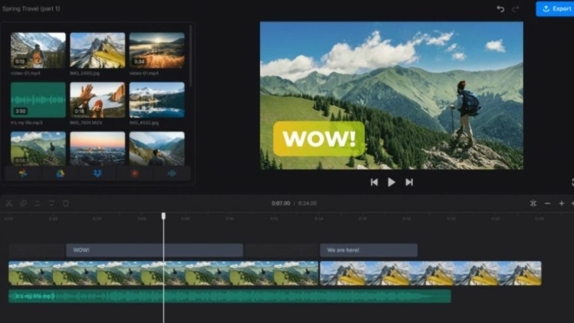Open the audio waveform import icon
Screen dimensions: 574x323
(172, 174)
